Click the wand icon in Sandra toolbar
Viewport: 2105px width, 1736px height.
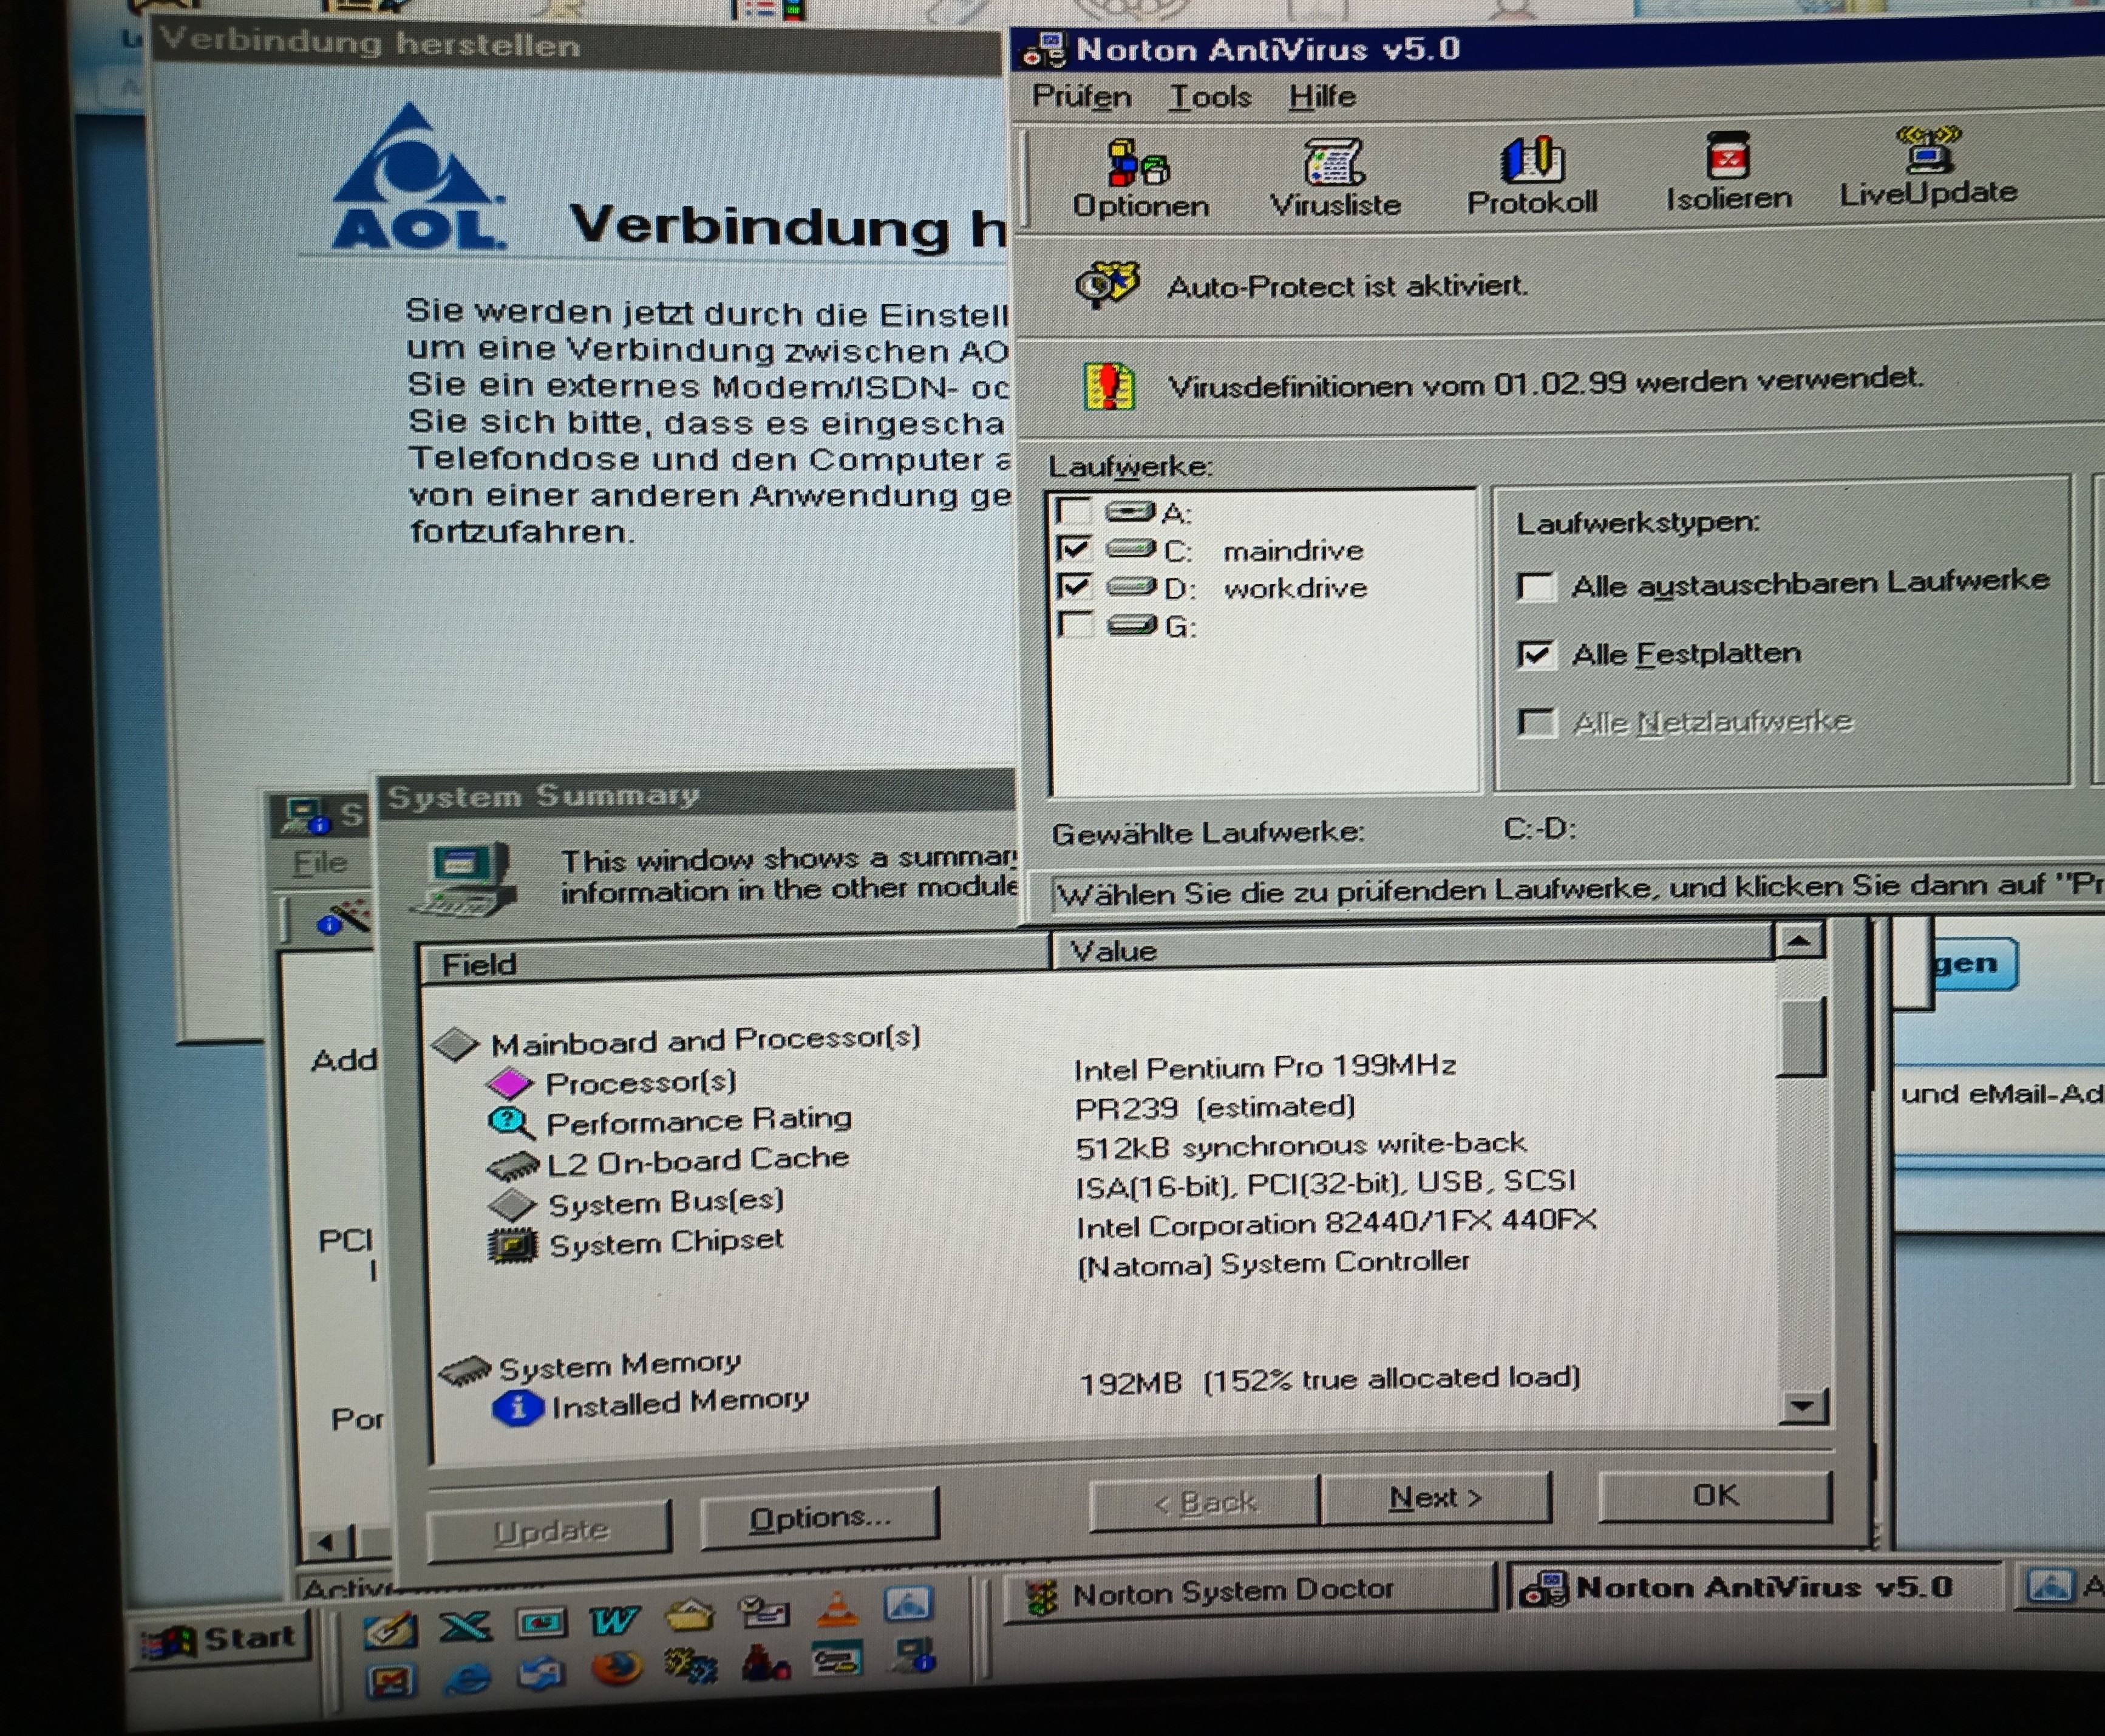343,918
